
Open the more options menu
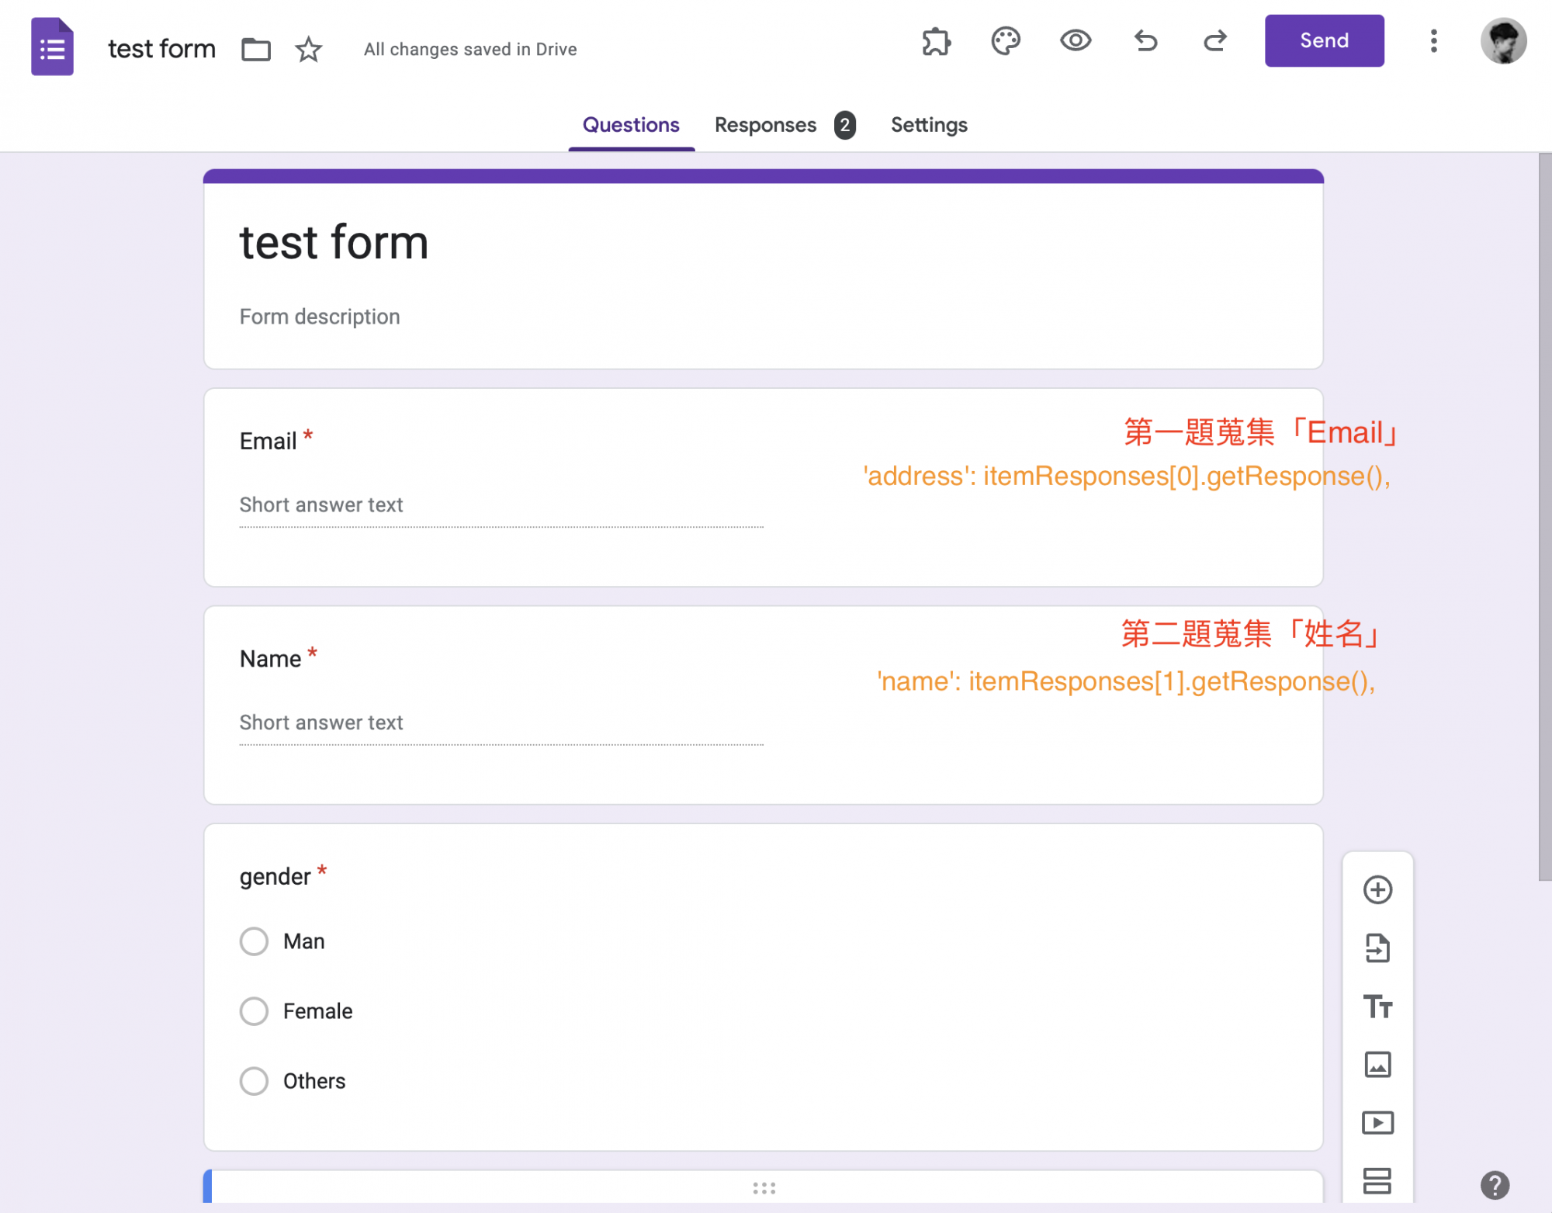[x=1434, y=41]
